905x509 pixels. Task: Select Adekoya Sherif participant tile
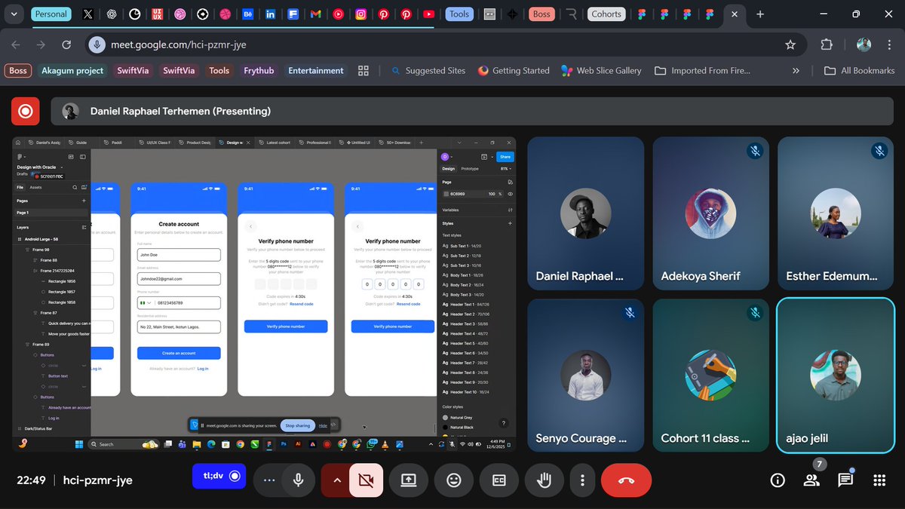click(710, 213)
